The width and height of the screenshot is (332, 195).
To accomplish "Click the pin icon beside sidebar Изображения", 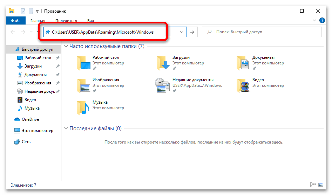I will 57,83.
